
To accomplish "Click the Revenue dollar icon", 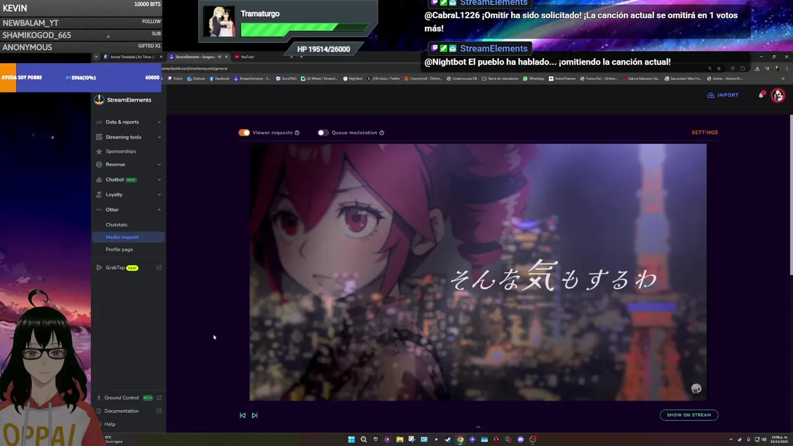I will click(x=99, y=164).
